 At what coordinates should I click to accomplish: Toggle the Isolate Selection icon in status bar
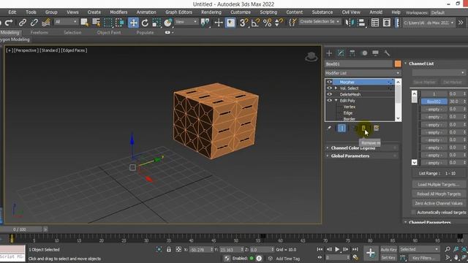click(x=159, y=250)
